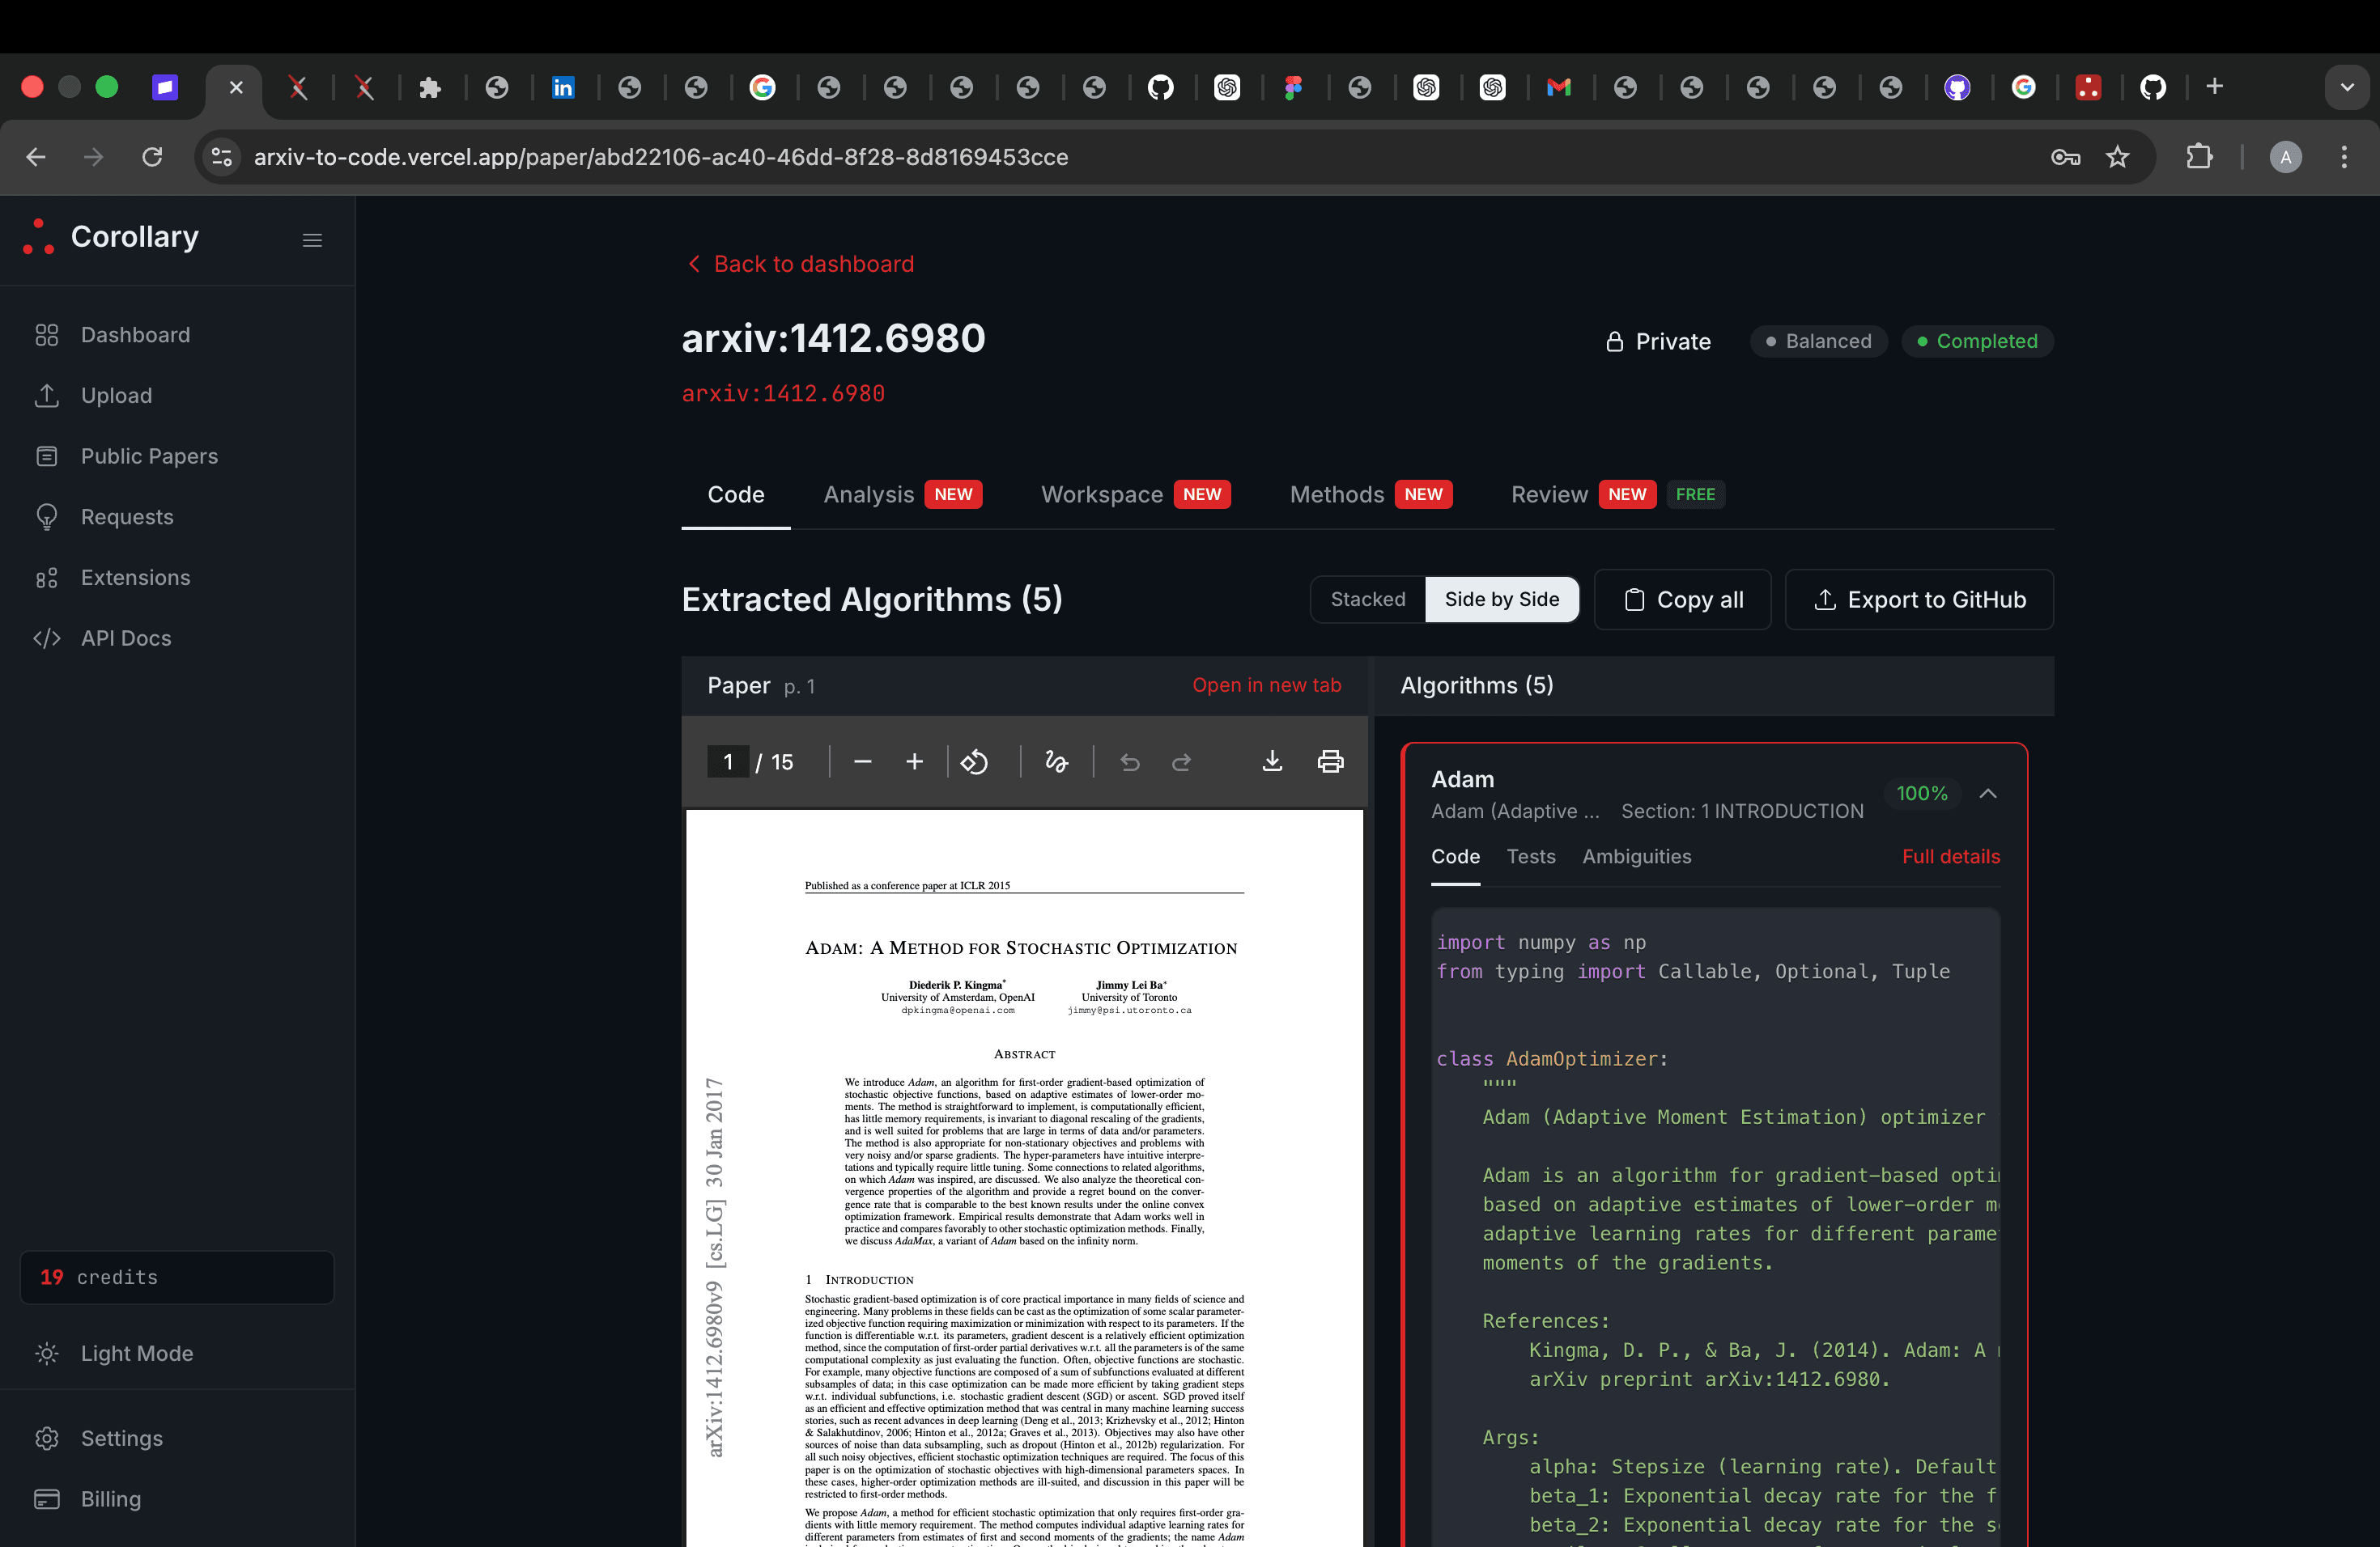
Task: Open the Review tab
Action: tap(1617, 494)
